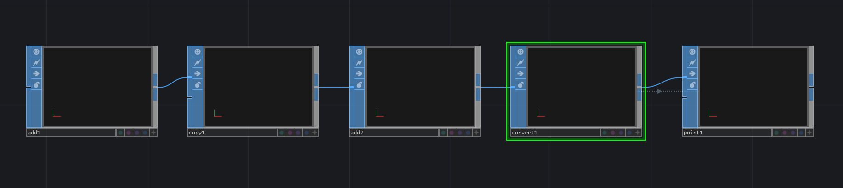
Task: Click the wire connecting add1 to copy1
Action: (x=173, y=82)
